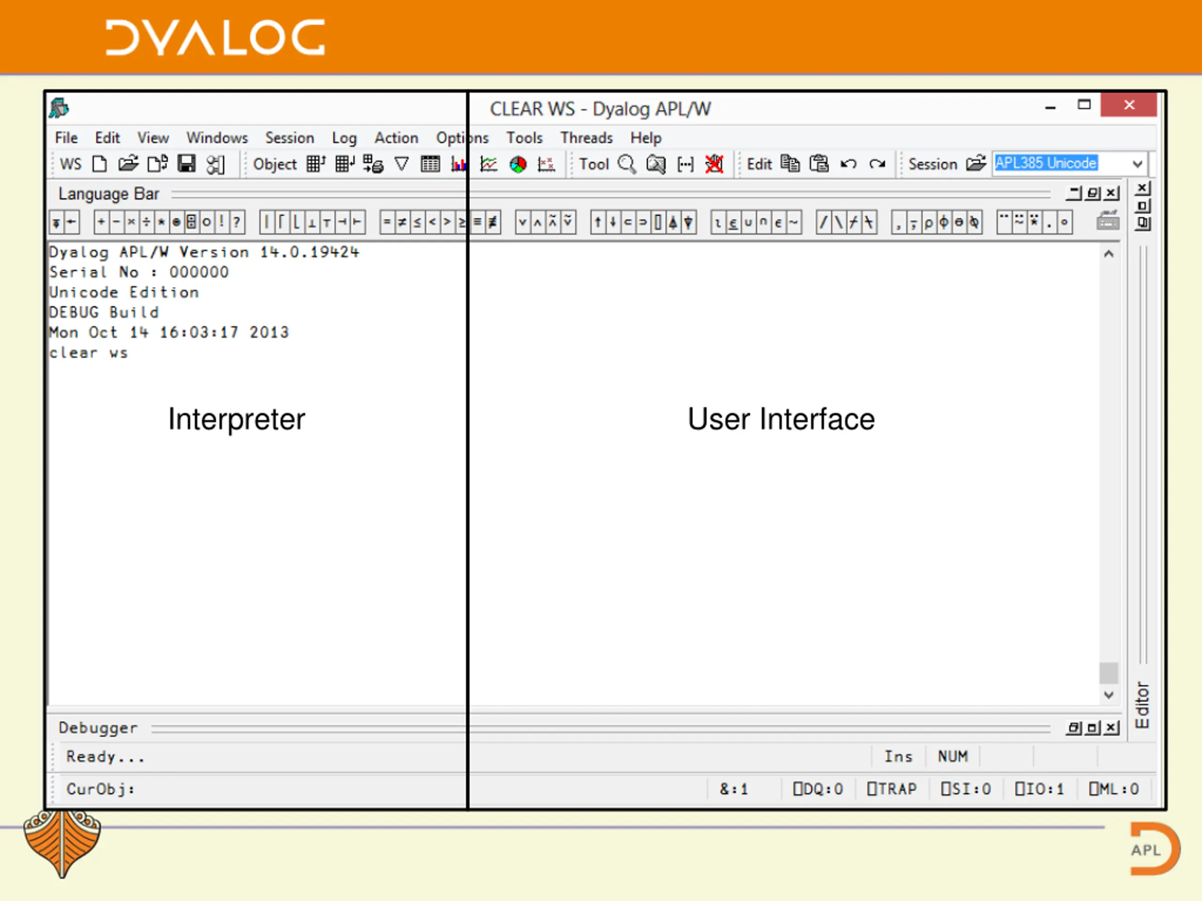Click the red-crossed clear stops icon
This screenshot has height=901, width=1202.
714,164
